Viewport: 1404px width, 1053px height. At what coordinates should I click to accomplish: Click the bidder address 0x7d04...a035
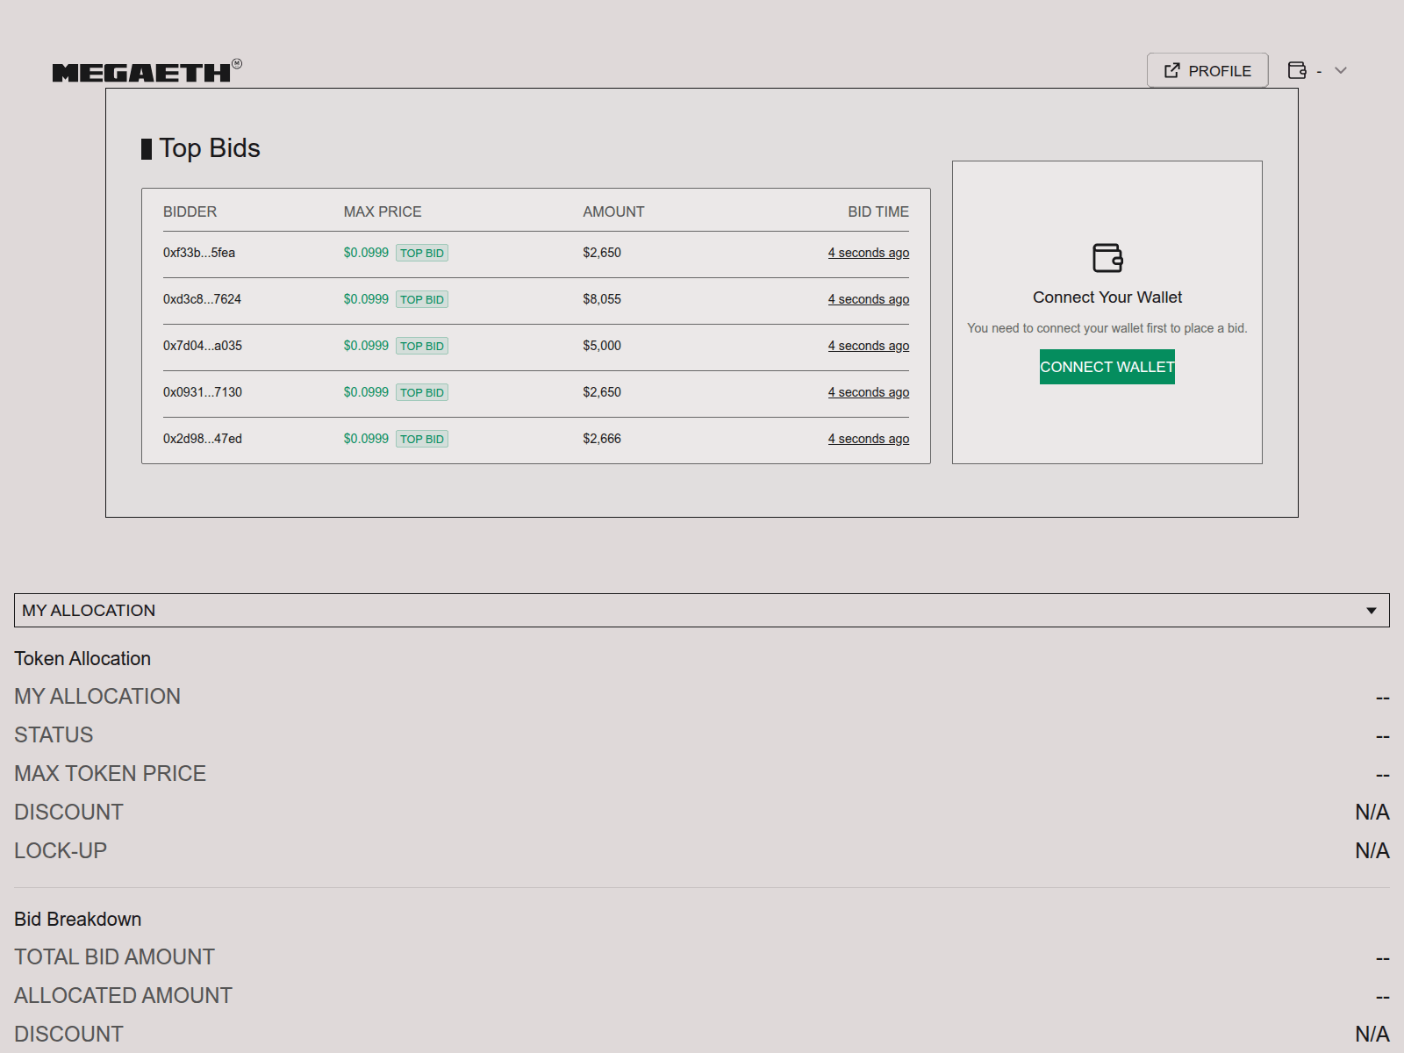(203, 346)
